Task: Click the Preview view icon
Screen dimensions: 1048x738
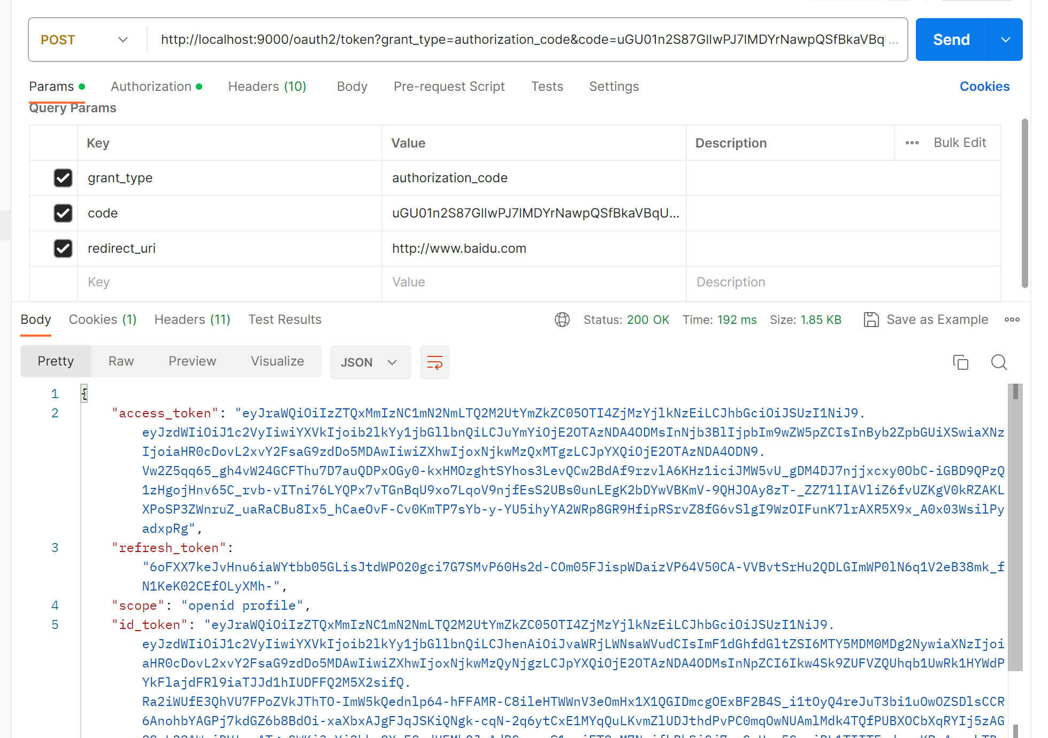Action: [x=192, y=361]
